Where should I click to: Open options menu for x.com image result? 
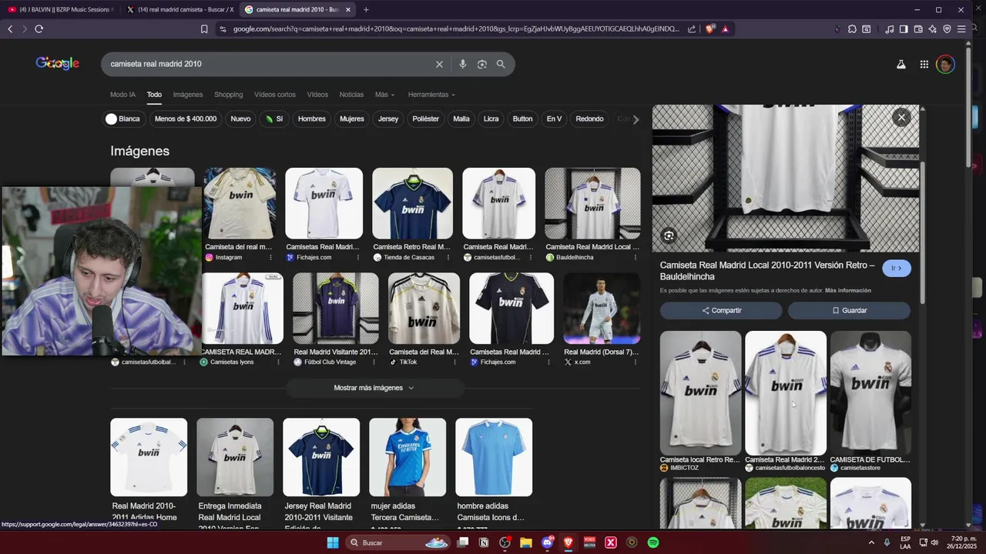tap(636, 362)
